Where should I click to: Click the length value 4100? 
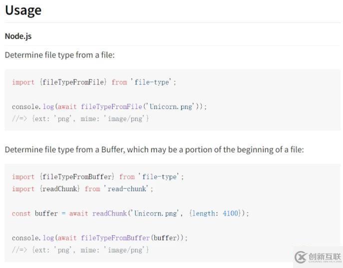tap(230, 213)
